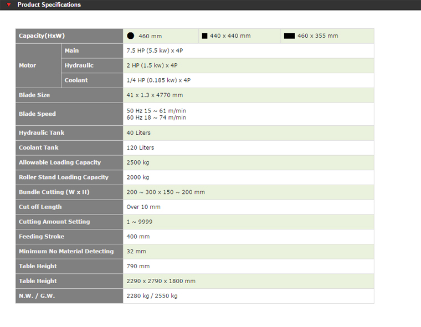Click the Hydraulic Tank row label

point(42,132)
